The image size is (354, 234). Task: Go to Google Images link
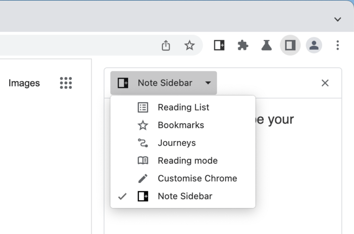24,83
